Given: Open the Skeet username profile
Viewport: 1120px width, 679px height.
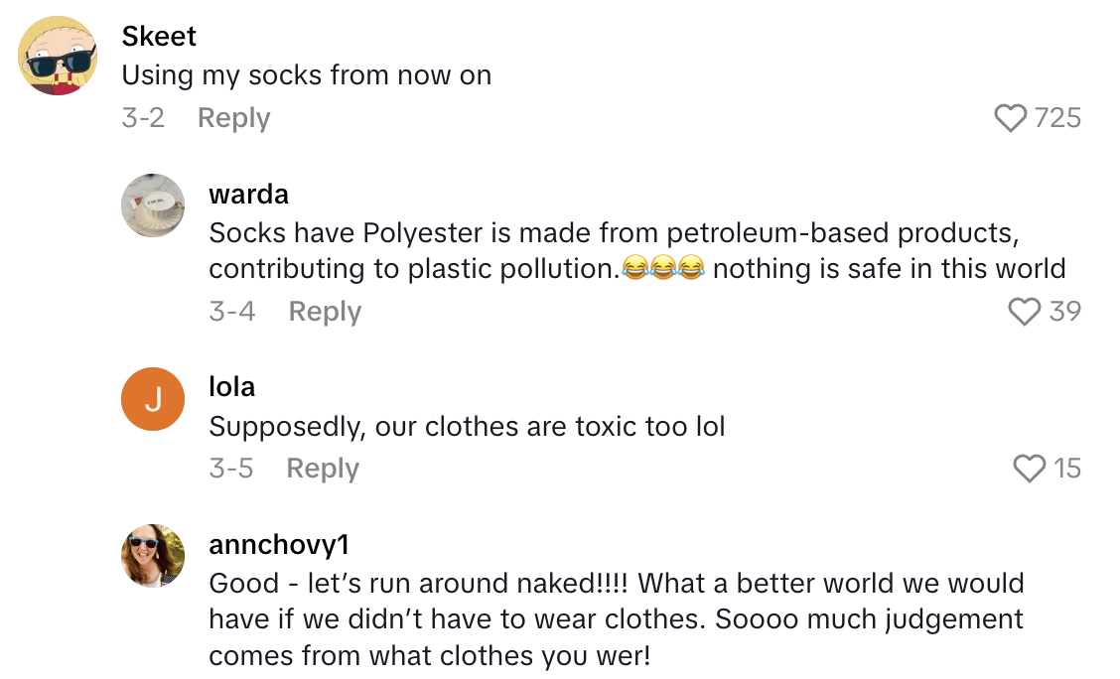Looking at the screenshot, I should pyautogui.click(x=159, y=36).
